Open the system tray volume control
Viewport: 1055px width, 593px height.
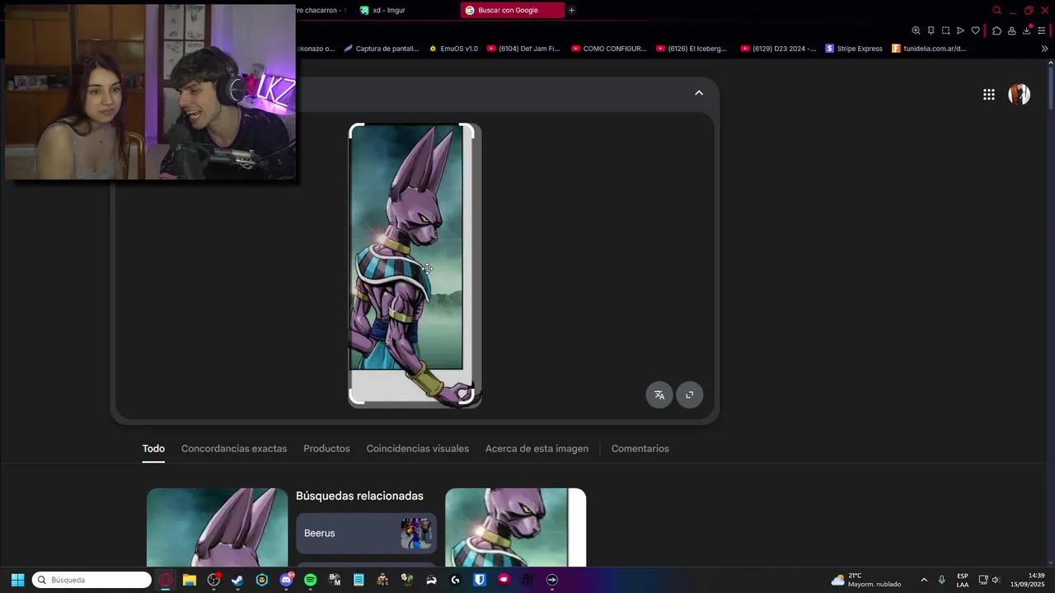coord(996,580)
